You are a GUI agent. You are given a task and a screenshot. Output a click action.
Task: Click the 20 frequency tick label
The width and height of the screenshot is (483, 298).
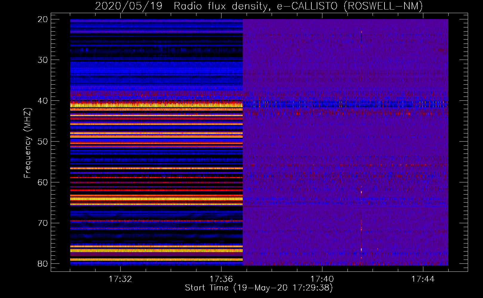point(43,19)
